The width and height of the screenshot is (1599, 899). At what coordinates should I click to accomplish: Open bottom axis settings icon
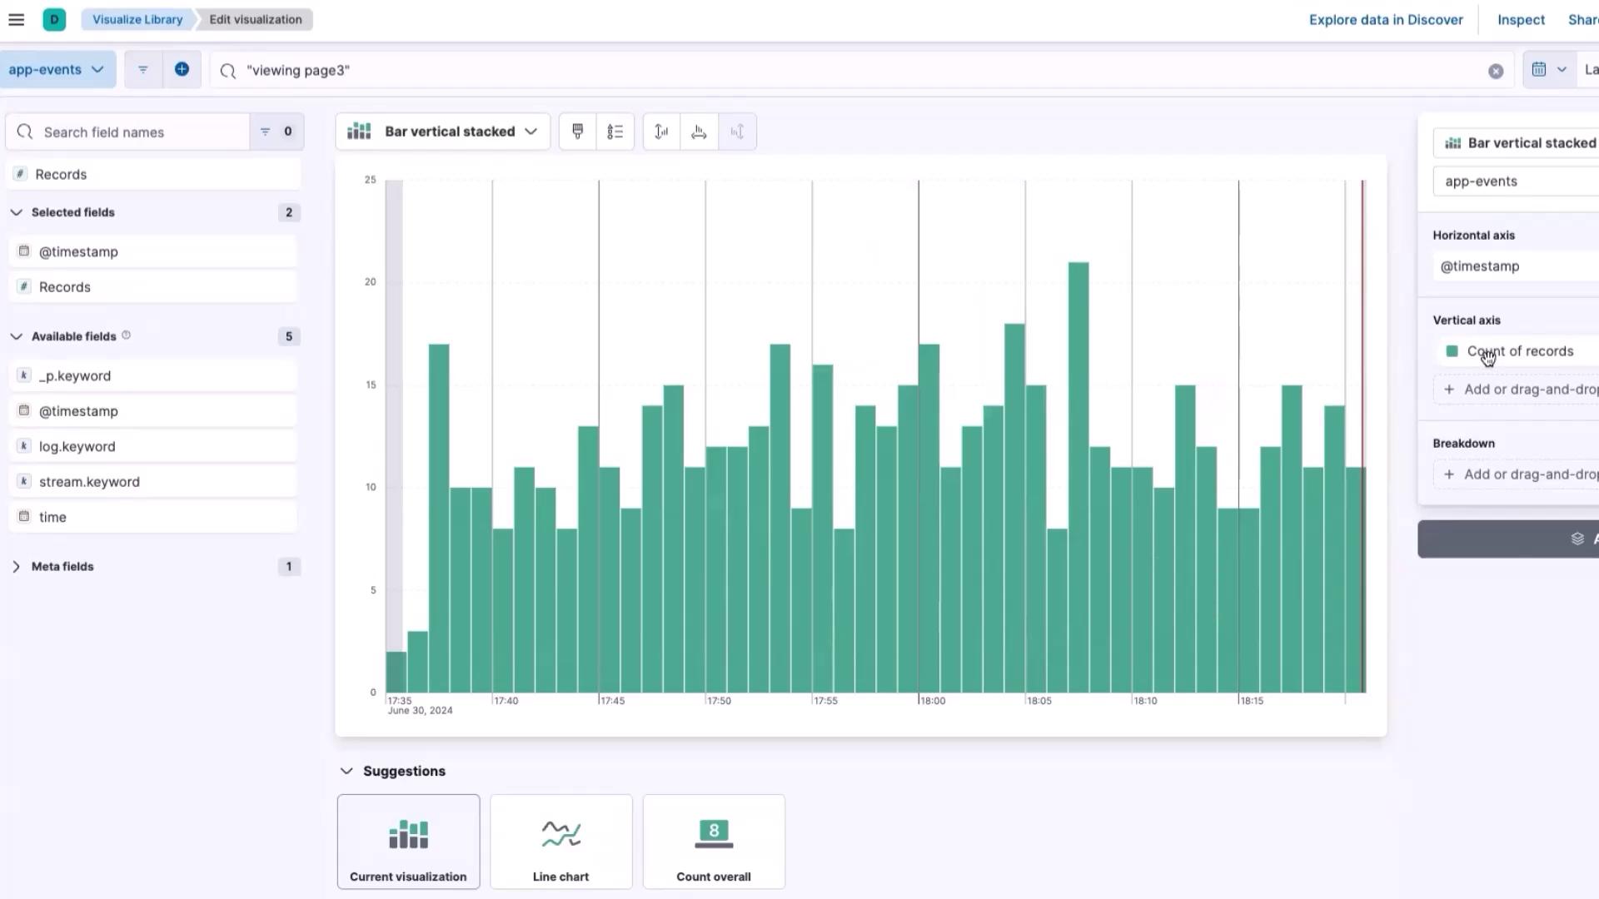tap(699, 132)
